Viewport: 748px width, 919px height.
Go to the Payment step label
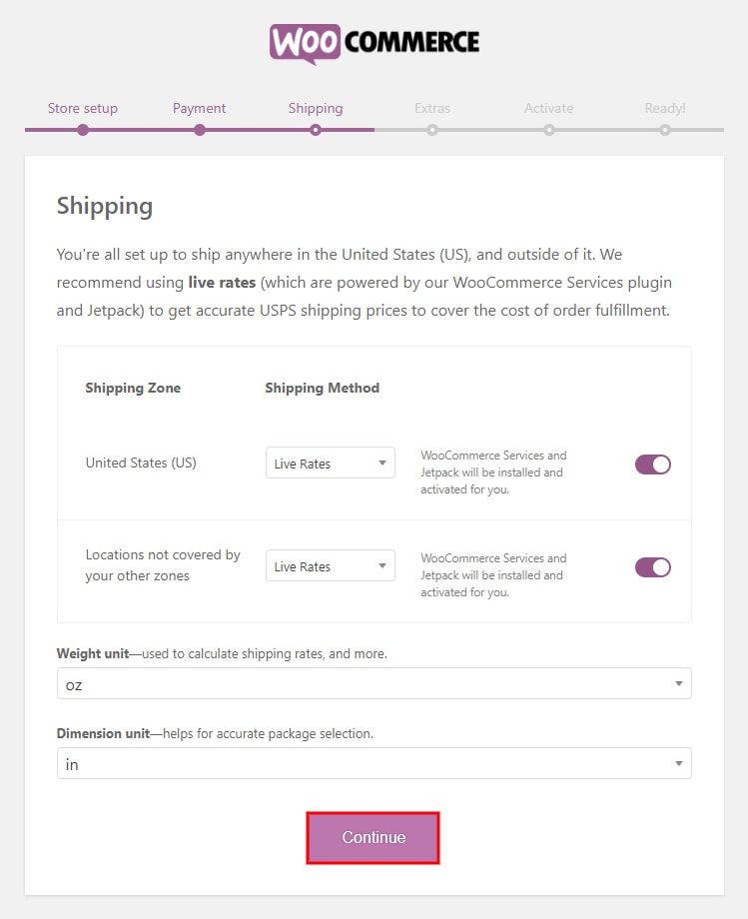199,109
